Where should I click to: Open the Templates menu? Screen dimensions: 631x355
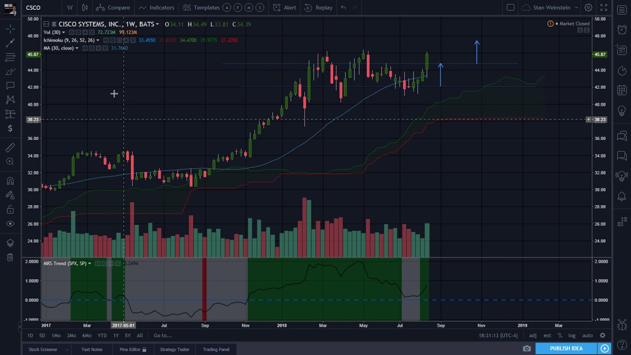tap(201, 7)
